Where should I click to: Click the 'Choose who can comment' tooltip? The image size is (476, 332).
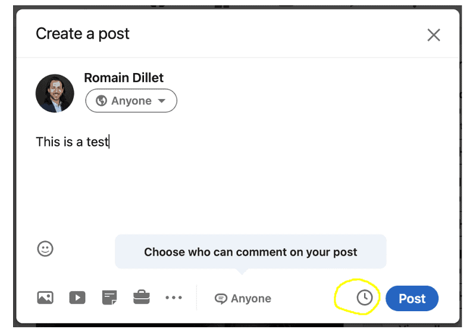(x=250, y=252)
